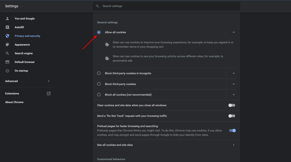The width and height of the screenshot is (291, 162).
Task: Select Block all cookies radio button
Action: point(99,95)
